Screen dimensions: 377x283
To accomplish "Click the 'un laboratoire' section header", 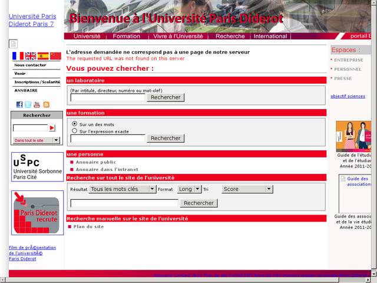I will 196,80.
